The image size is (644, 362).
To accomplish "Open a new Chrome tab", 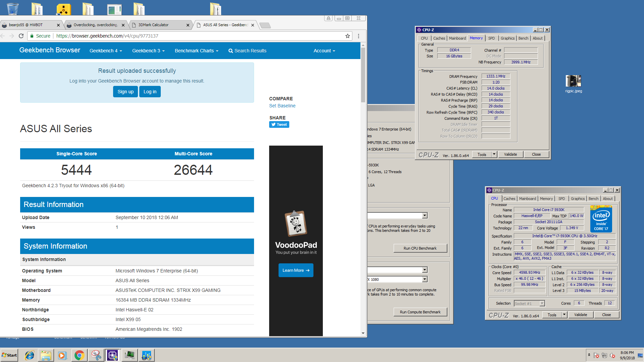I will click(x=265, y=25).
